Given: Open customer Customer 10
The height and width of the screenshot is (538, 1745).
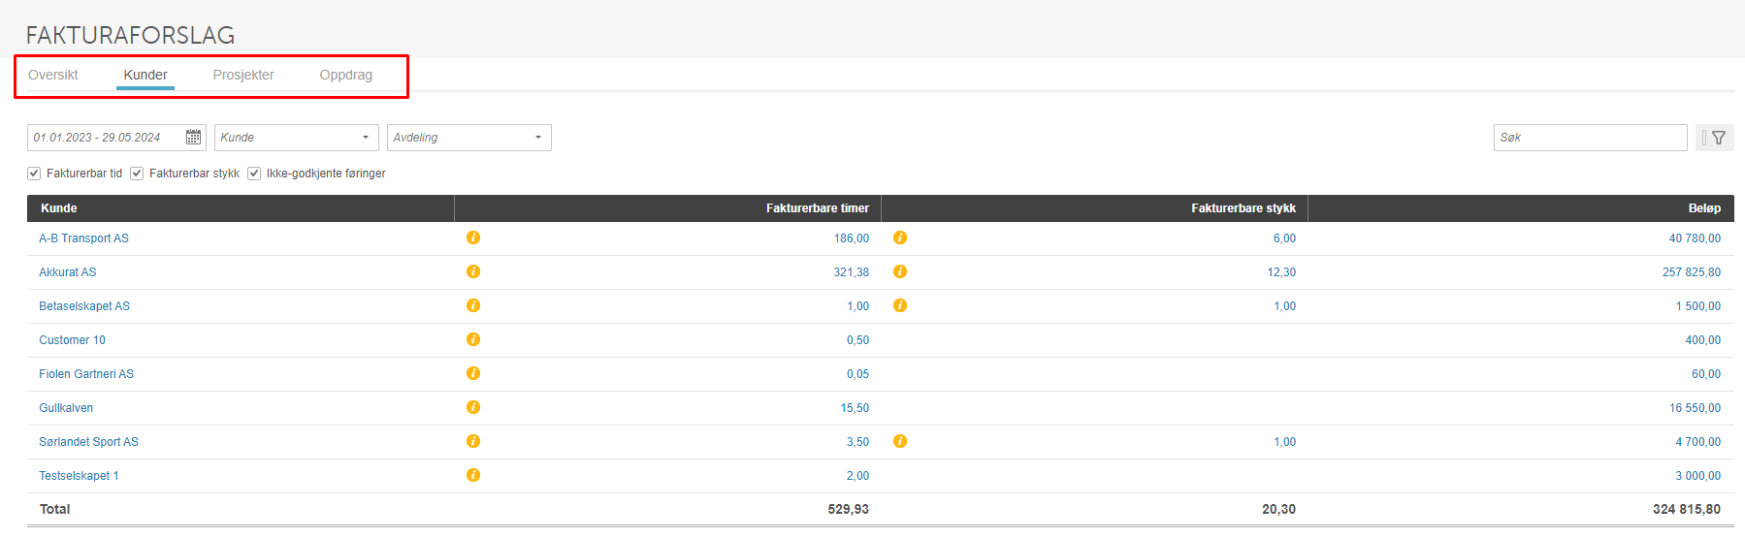Looking at the screenshot, I should click(x=73, y=340).
